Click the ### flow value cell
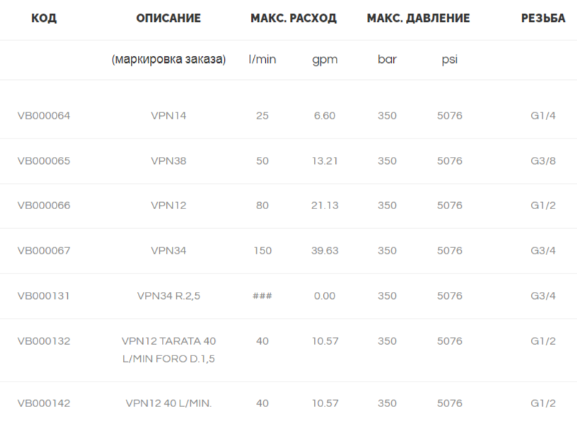Image resolution: width=577 pixels, height=424 pixels. coord(262,296)
